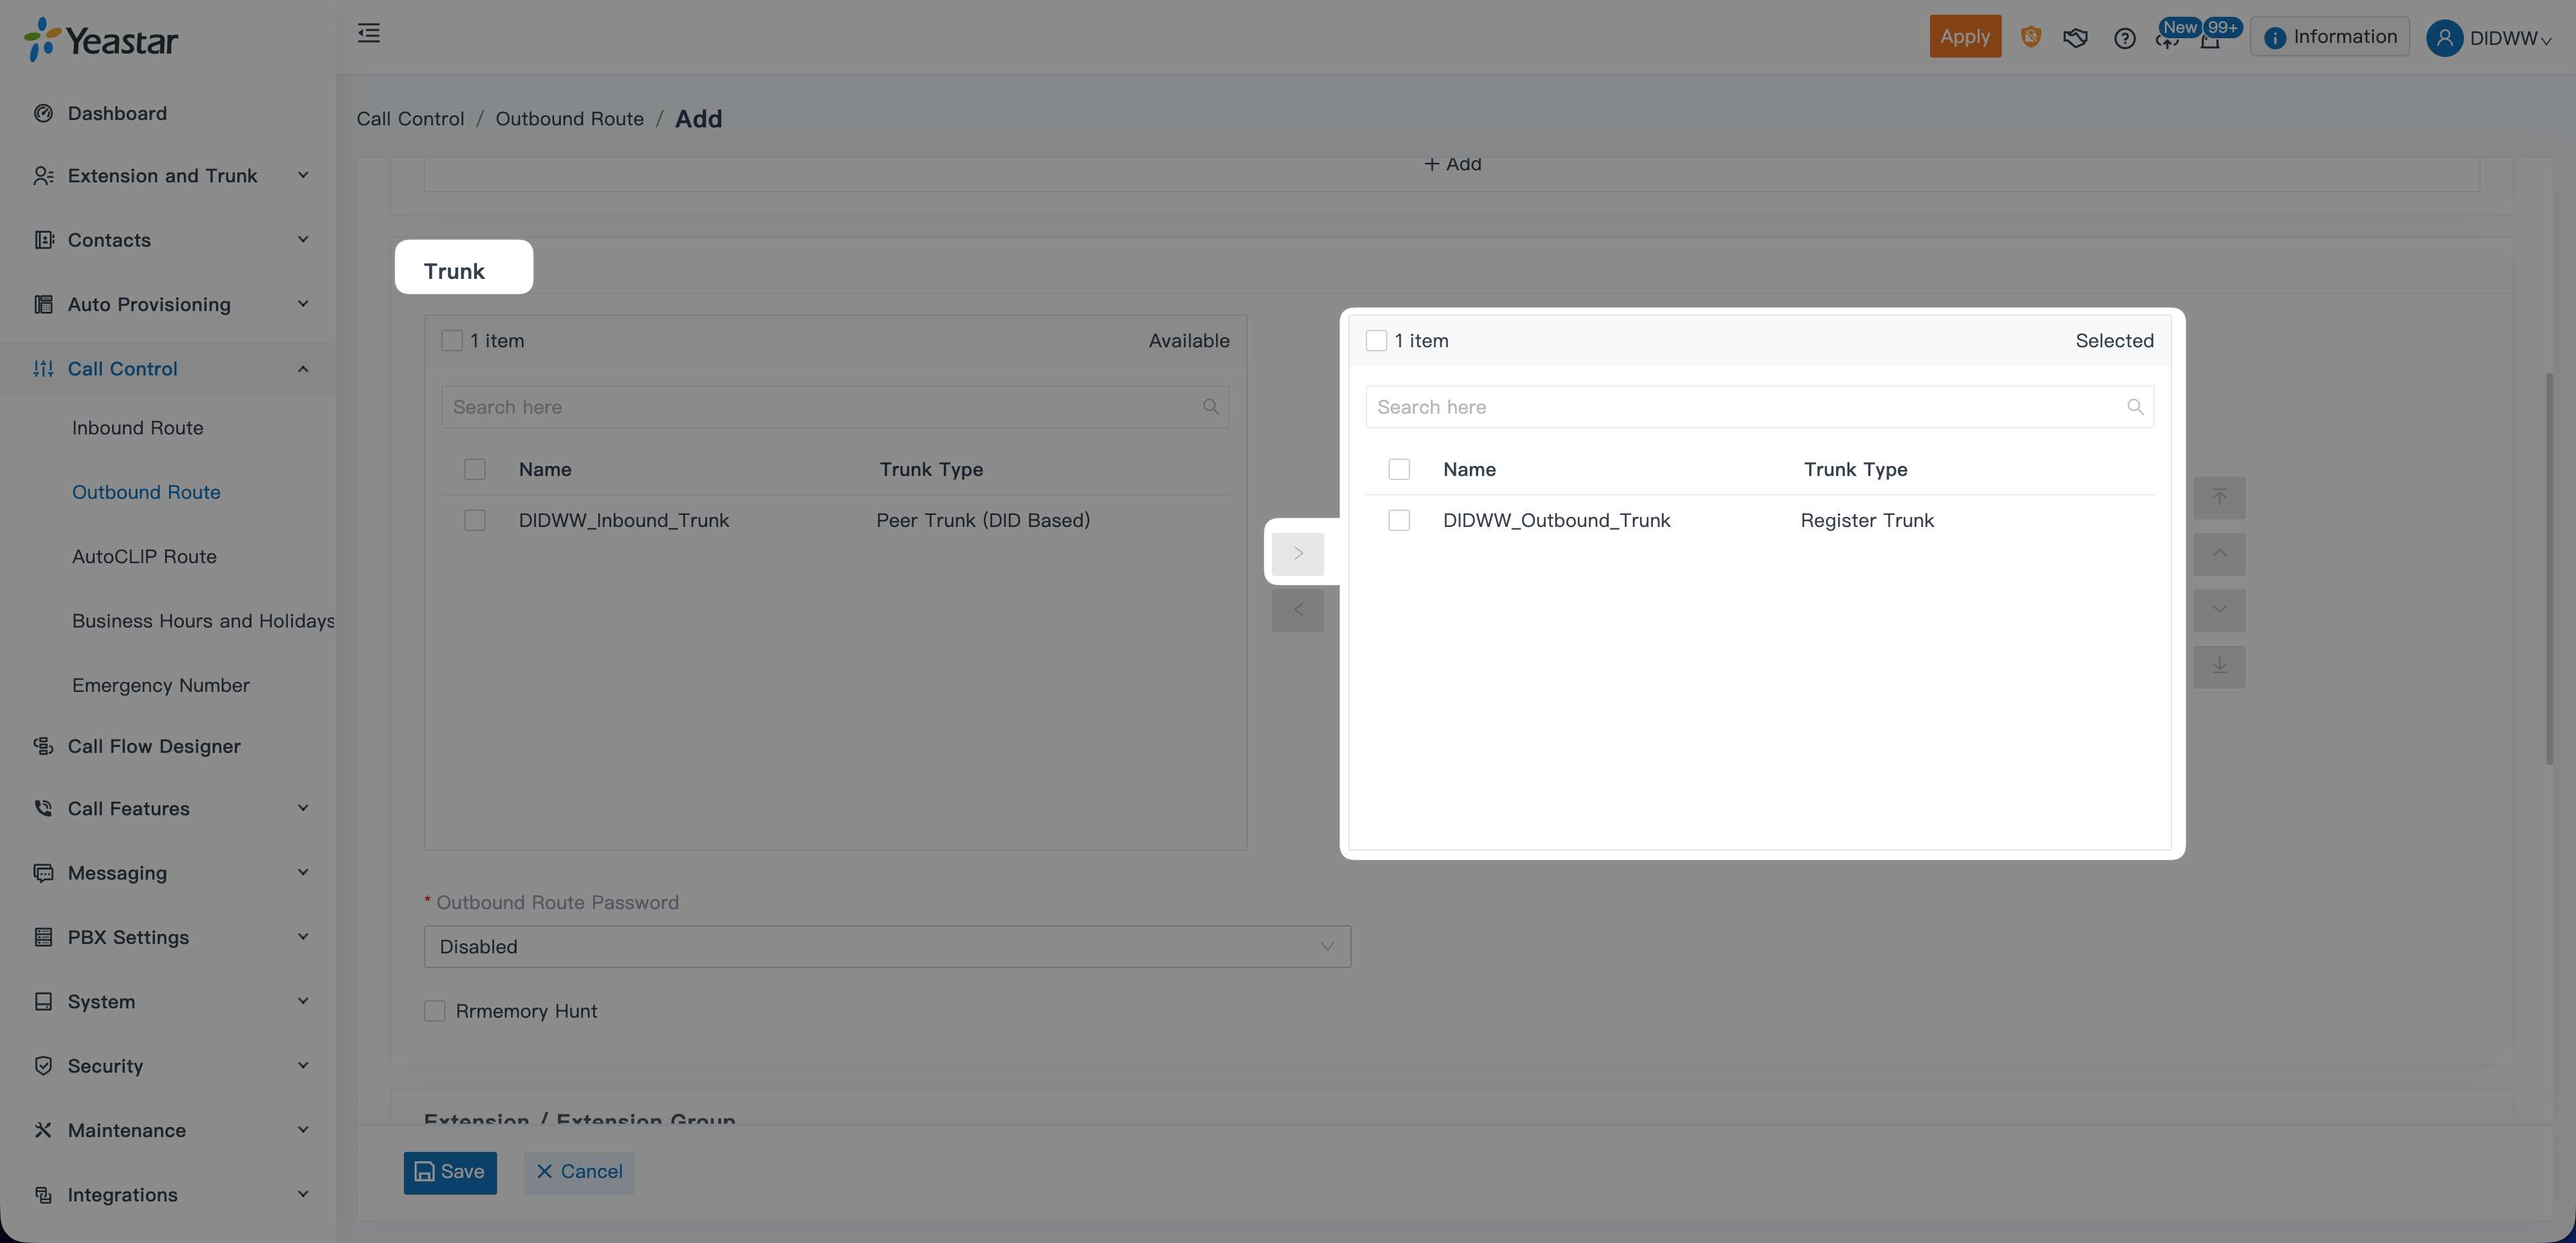Go to the AutoCLIP Route page
Screen dimensions: 2576x1243
coord(144,556)
